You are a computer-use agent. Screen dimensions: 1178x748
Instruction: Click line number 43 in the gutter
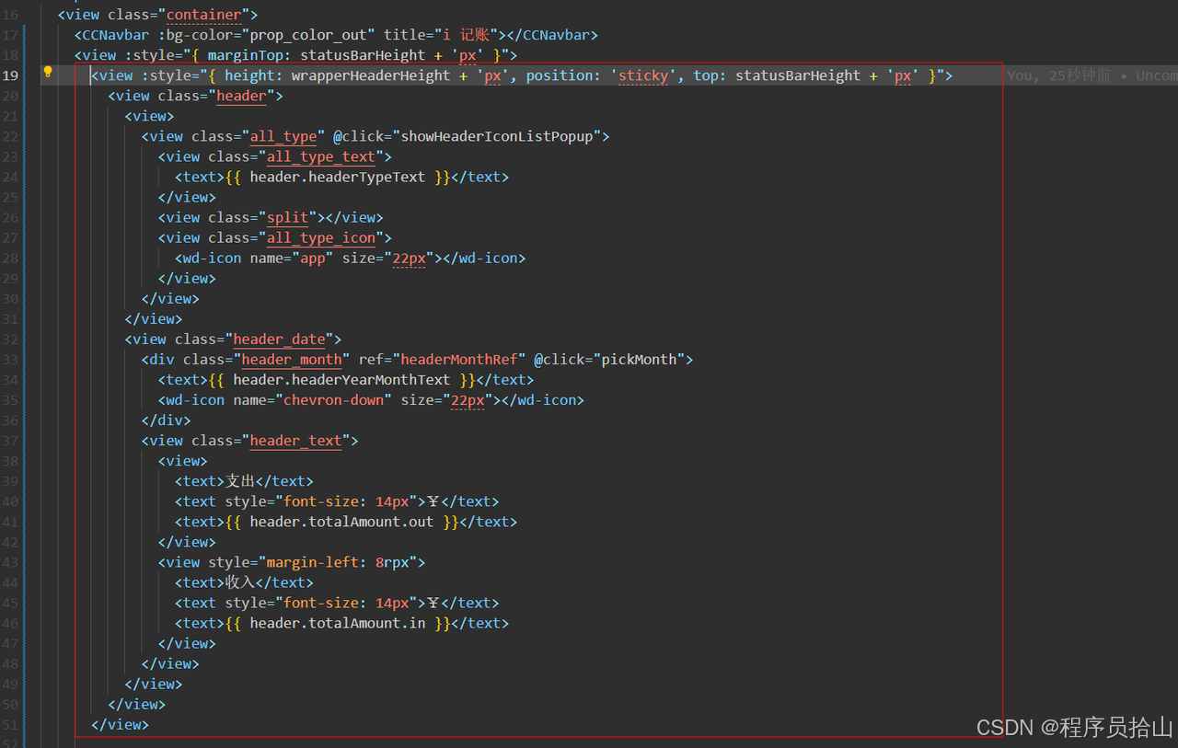pos(10,562)
